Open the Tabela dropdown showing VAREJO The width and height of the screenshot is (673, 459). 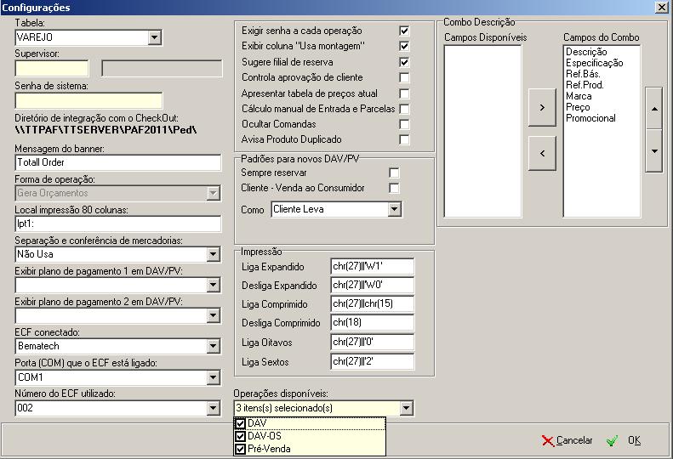tap(154, 37)
